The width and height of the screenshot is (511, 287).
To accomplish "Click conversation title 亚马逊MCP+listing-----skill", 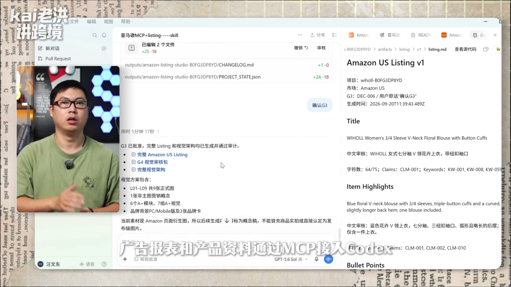I will (x=149, y=35).
